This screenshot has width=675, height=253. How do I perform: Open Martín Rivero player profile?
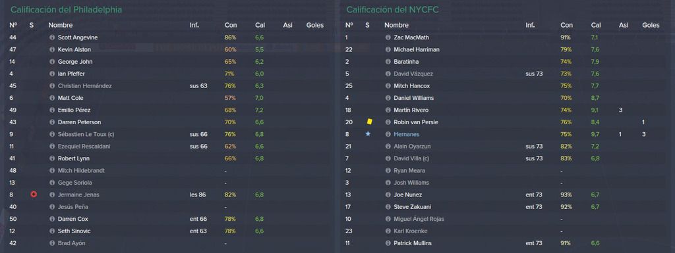(x=411, y=110)
